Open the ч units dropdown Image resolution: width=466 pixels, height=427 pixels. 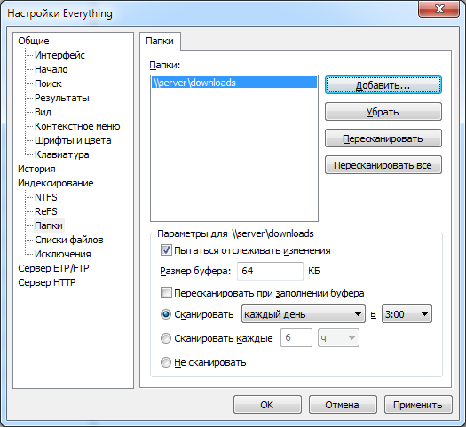338,338
